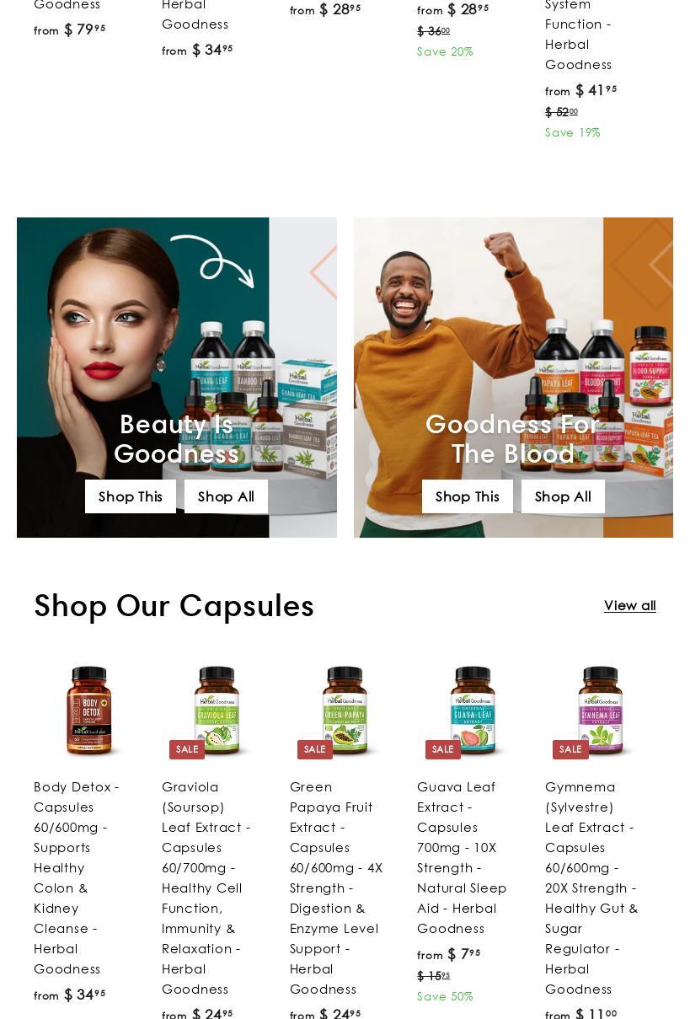The height and width of the screenshot is (1019, 690).
Task: Click the SALE badge on Graviola product
Action: tap(187, 749)
